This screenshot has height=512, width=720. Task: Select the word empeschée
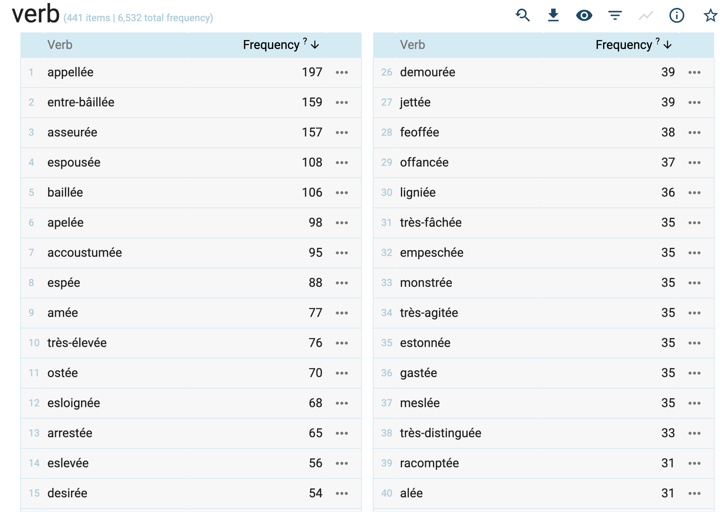pyautogui.click(x=432, y=253)
